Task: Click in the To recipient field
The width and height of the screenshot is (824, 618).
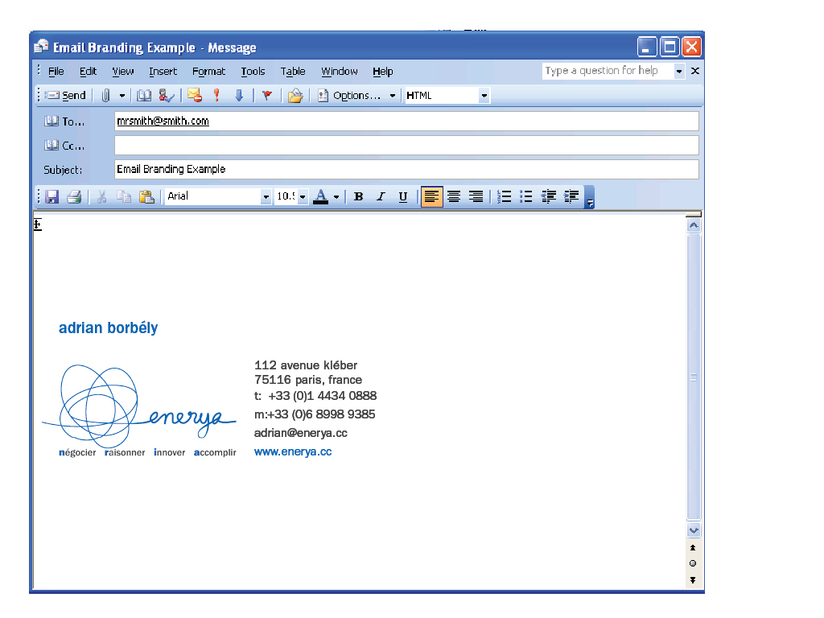Action: click(406, 121)
